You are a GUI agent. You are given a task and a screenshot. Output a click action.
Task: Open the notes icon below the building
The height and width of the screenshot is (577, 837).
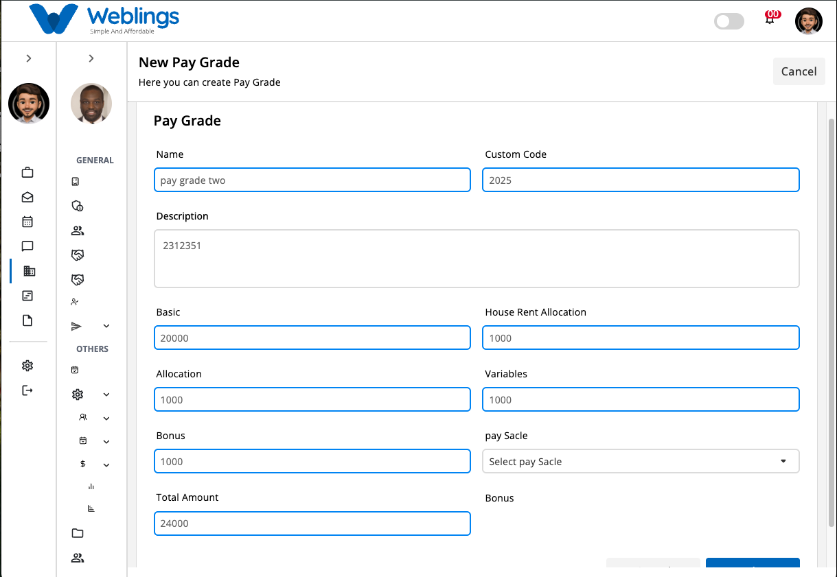tap(27, 296)
